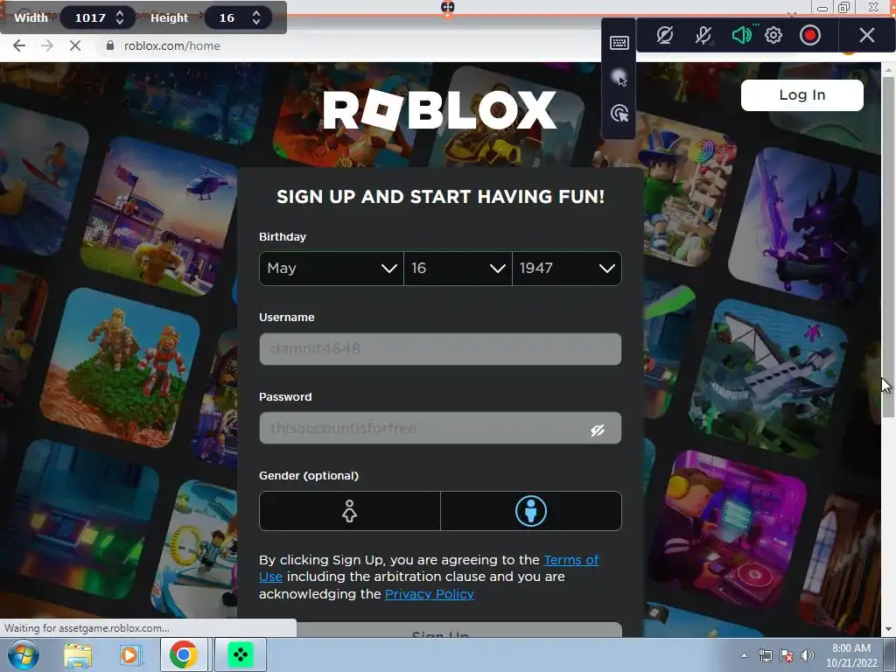The image size is (896, 672).
Task: Open recorder settings with the gear icon
Action: tap(773, 35)
